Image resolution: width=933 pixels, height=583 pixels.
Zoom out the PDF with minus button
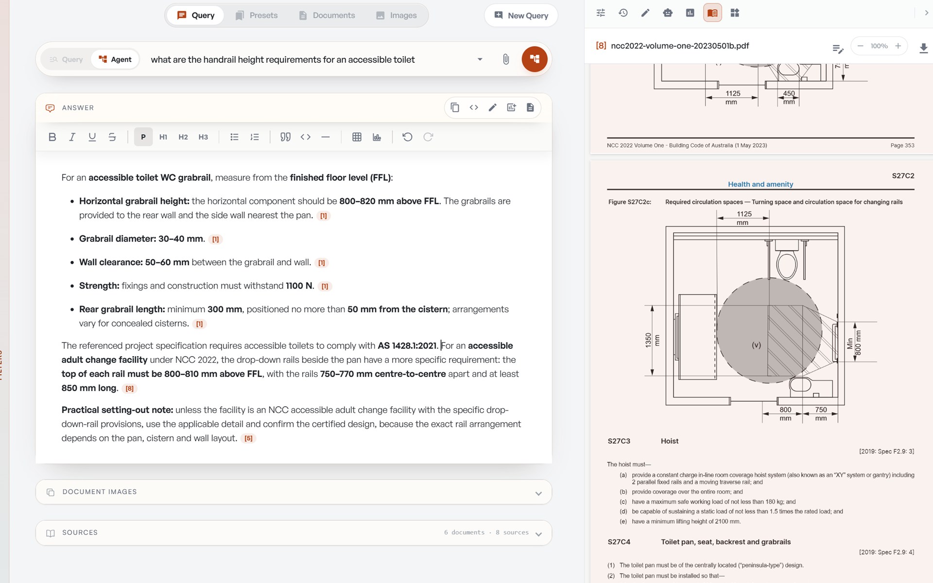pos(860,46)
